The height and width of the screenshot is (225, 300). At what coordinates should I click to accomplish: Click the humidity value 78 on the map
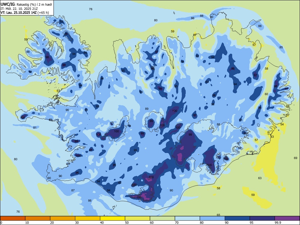[91, 9]
